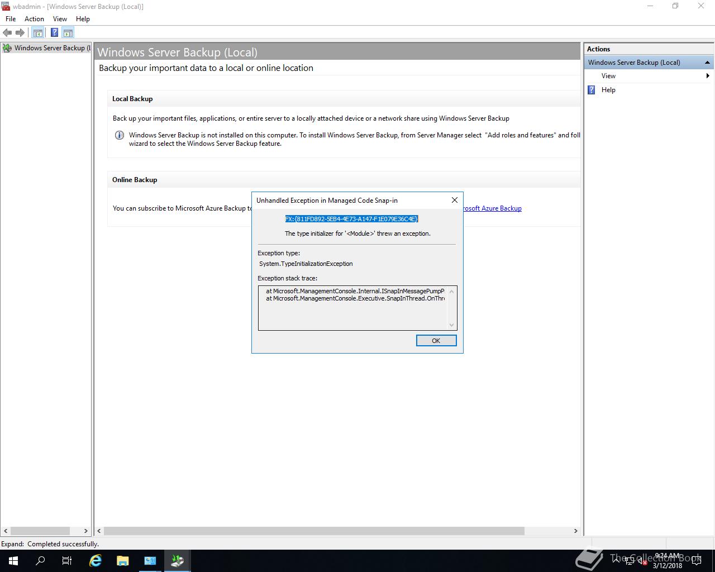Click second stack trace line SnapInThread
This screenshot has height=572, width=715.
tap(355, 298)
